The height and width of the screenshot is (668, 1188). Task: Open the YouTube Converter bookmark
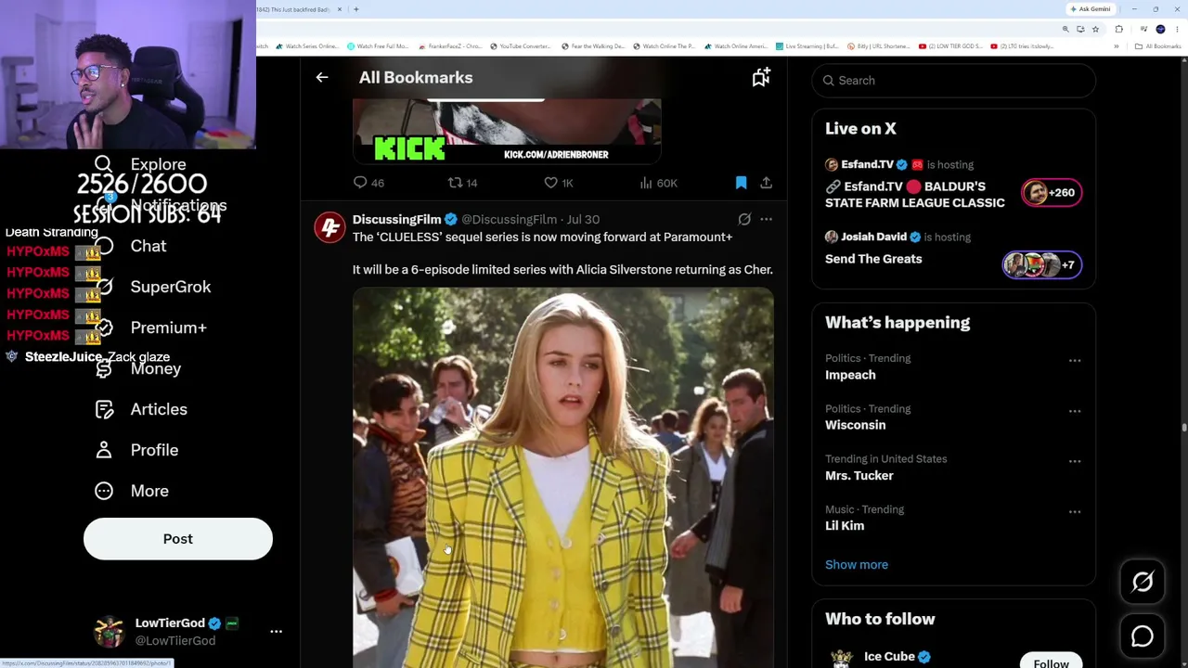coord(521,46)
